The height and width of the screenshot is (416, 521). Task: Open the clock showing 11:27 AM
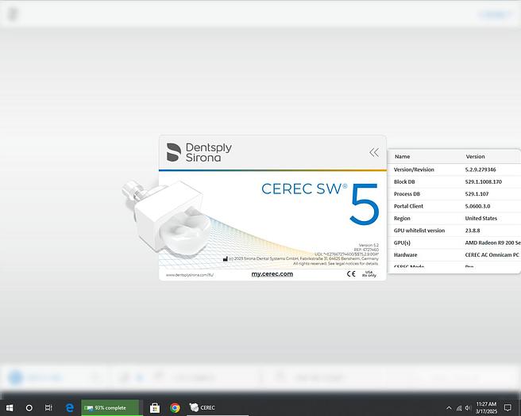pyautogui.click(x=486, y=408)
